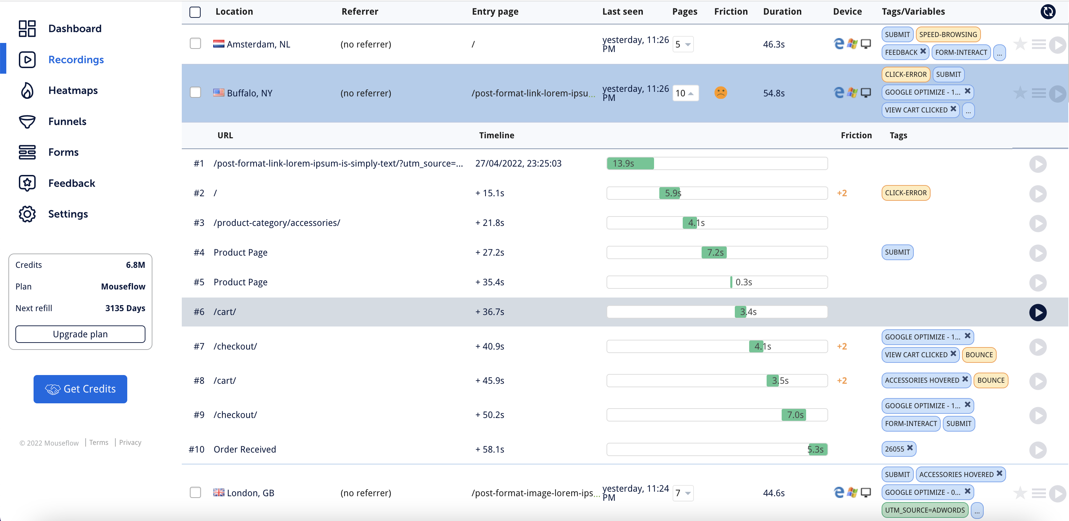This screenshot has width=1069, height=521.
Task: Open Heatmaps in the sidebar
Action: (73, 90)
